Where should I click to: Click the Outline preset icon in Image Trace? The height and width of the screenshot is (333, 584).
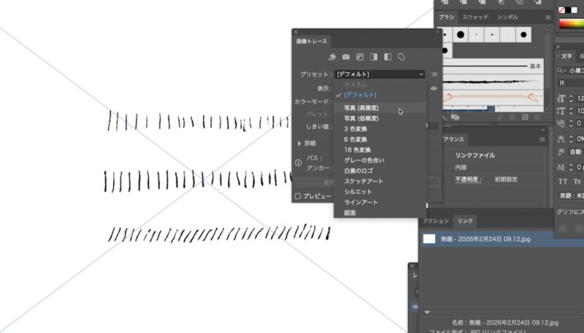pyautogui.click(x=401, y=57)
